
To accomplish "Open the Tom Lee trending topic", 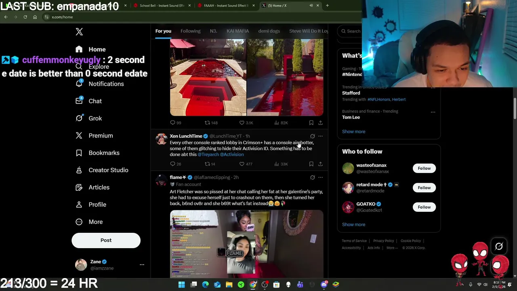I will point(351,117).
